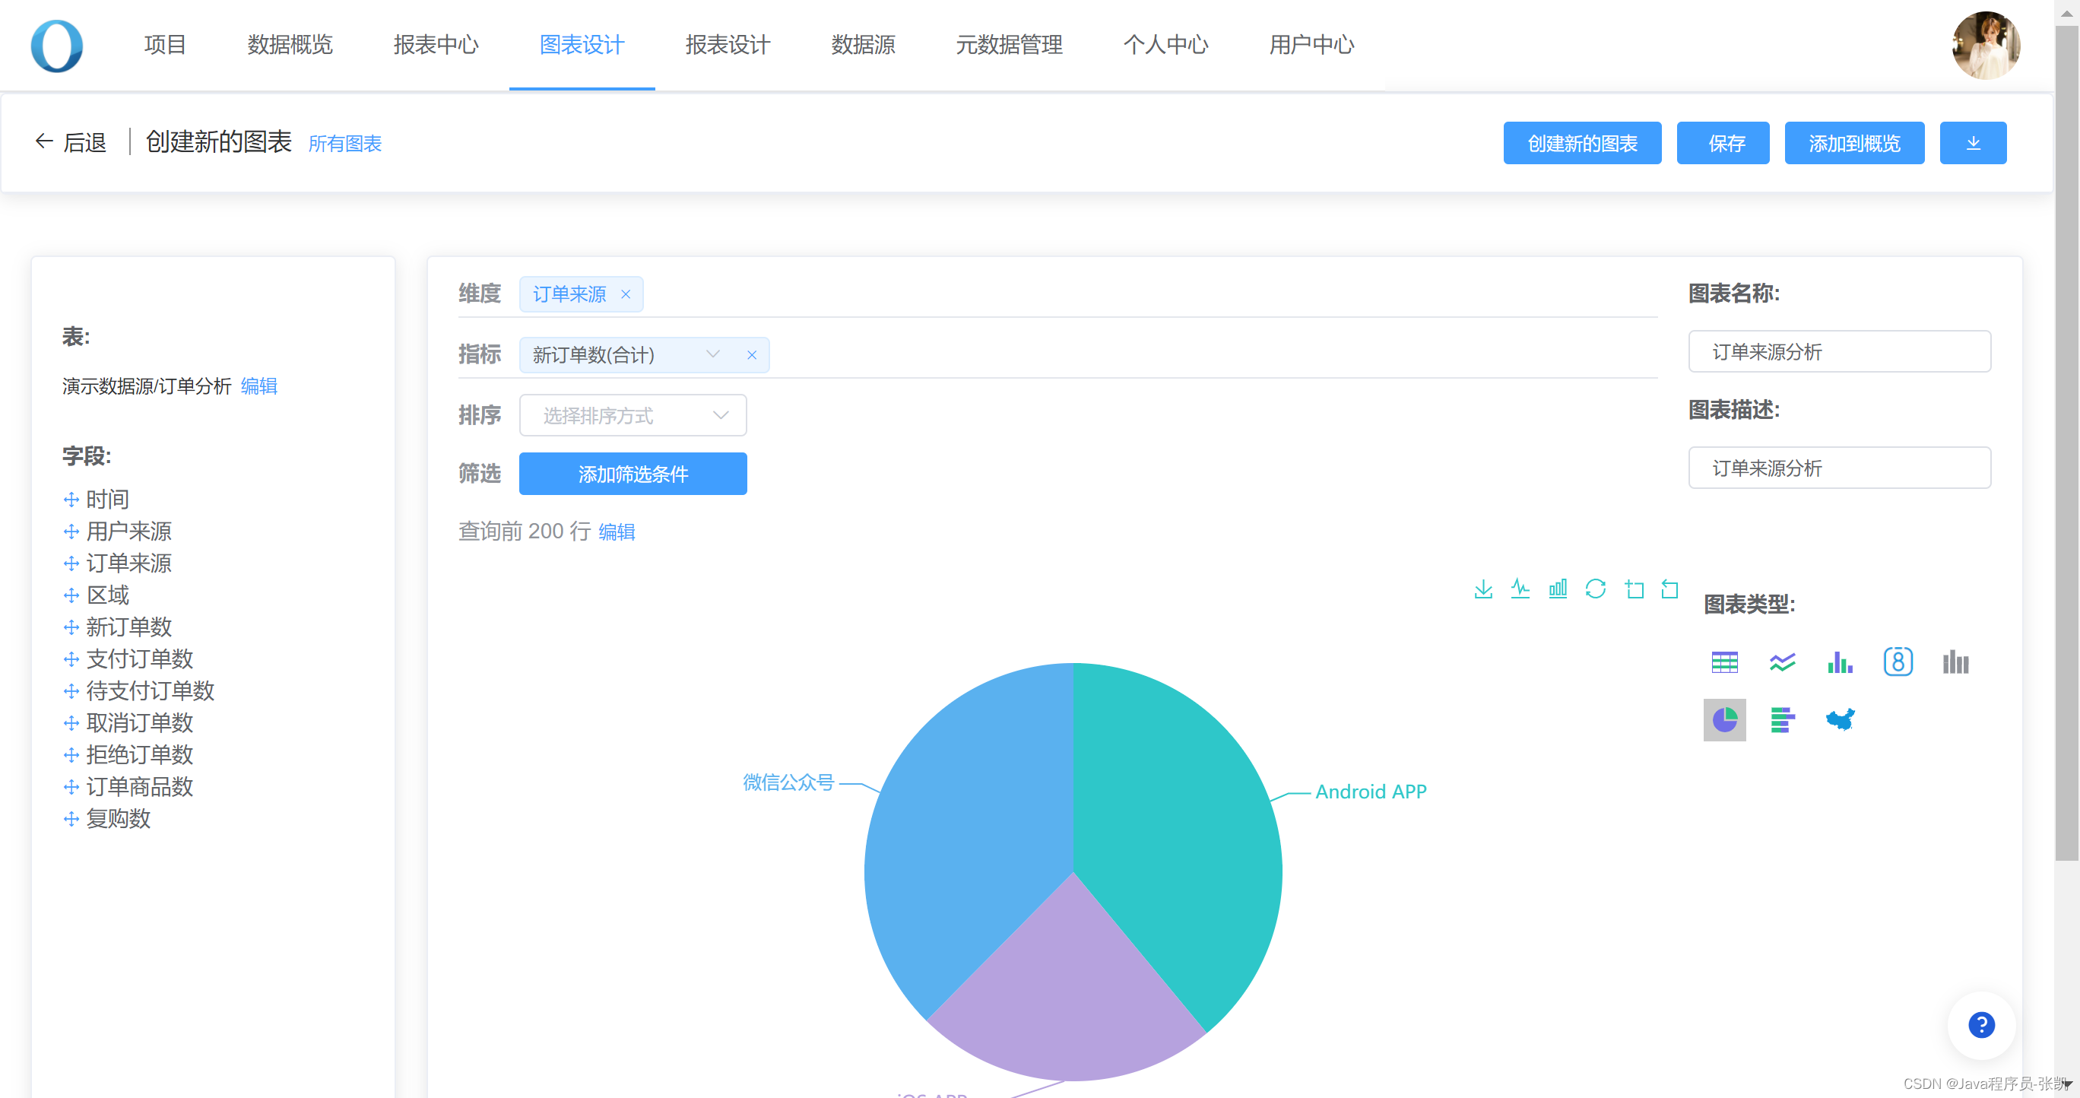
Task: Remove the 订单来源 dimension tag
Action: point(626,294)
